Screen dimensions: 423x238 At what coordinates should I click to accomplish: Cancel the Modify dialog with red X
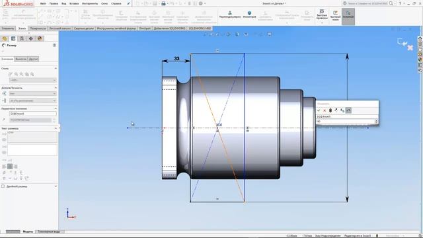point(325,110)
